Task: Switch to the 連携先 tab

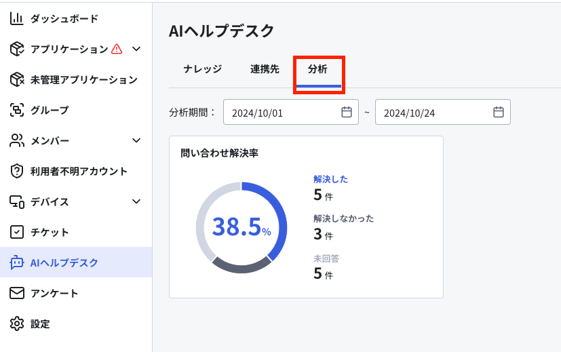Action: click(x=265, y=69)
